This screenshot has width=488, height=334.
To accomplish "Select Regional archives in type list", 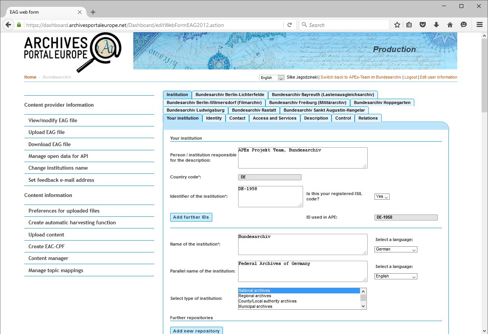I will (299, 296).
